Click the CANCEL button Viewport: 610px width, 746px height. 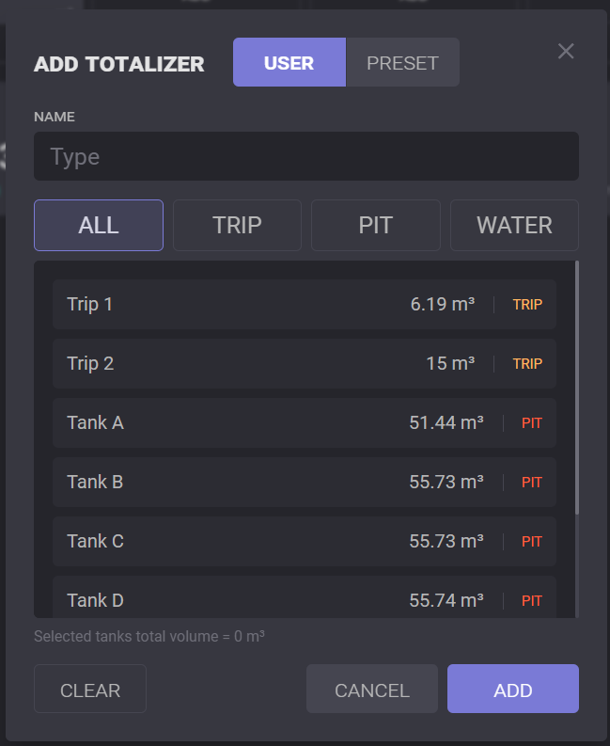372,690
